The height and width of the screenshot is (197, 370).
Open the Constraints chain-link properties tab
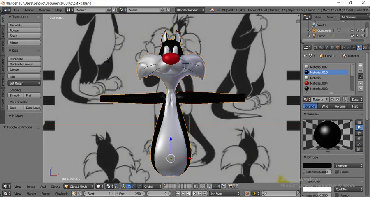(343, 47)
